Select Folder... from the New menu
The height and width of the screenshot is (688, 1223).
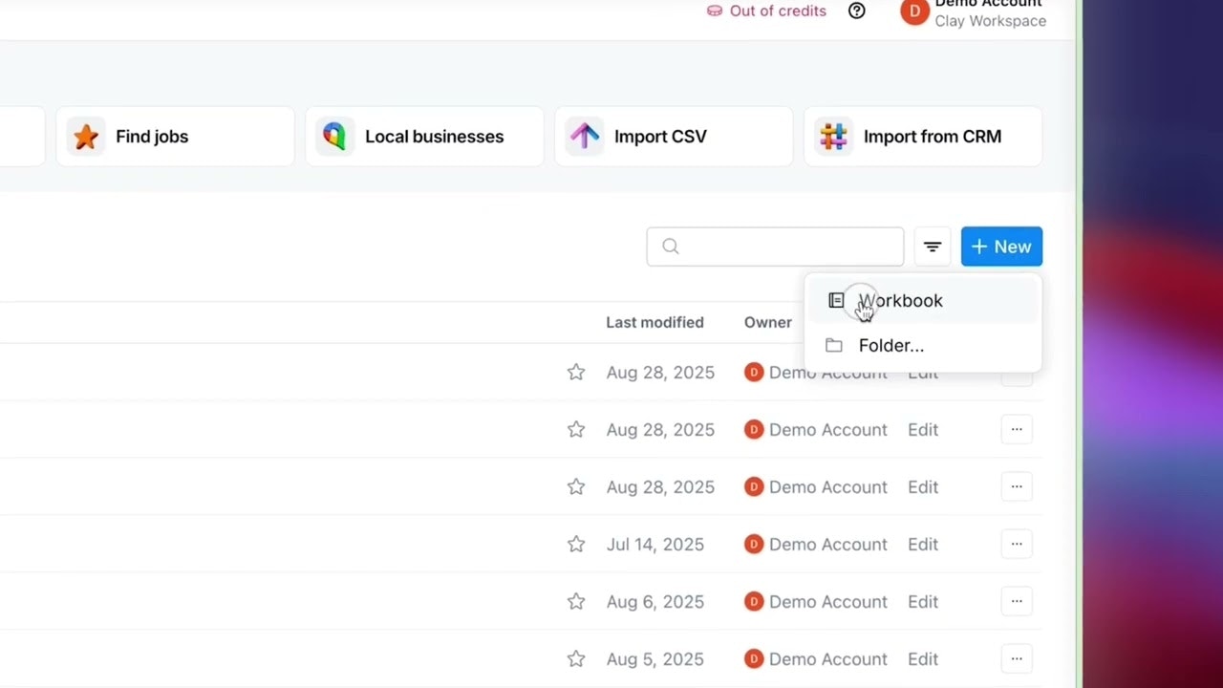(890, 346)
